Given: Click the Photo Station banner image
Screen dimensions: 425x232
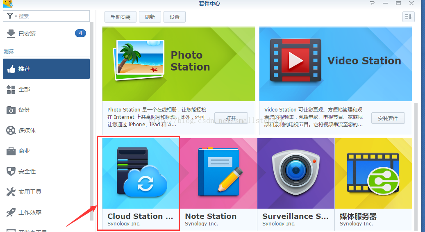Looking at the screenshot, I should (179, 64).
